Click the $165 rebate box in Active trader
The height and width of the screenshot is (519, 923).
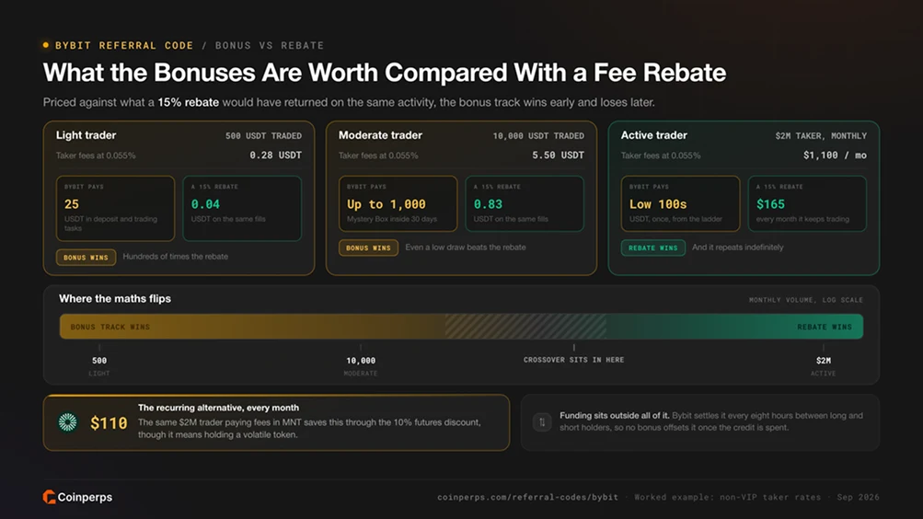coord(807,203)
